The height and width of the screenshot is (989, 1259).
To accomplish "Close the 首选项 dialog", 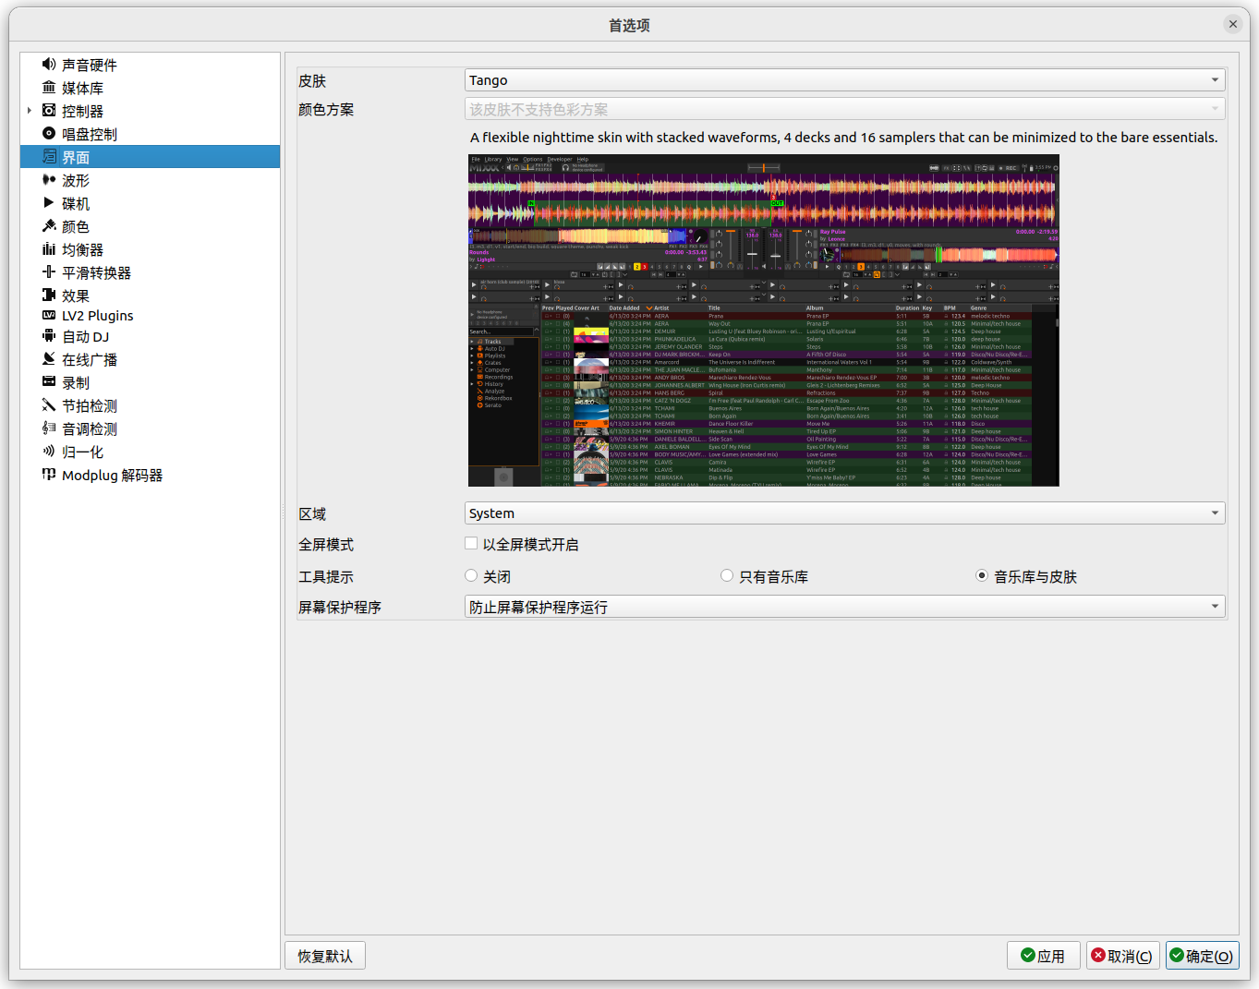I will click(1233, 24).
